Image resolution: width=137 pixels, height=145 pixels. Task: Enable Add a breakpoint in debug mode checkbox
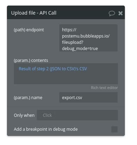114,129
